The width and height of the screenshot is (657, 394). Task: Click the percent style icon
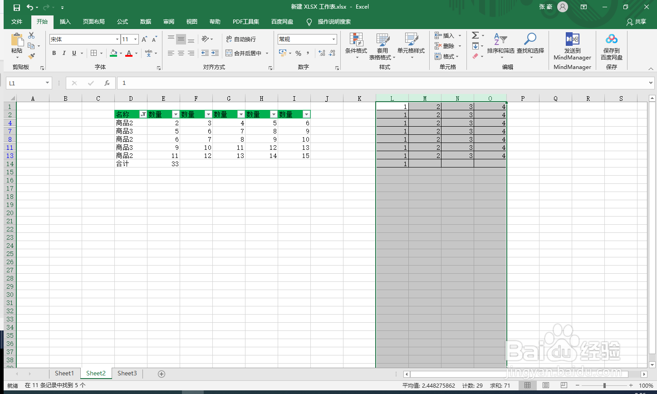pos(299,53)
